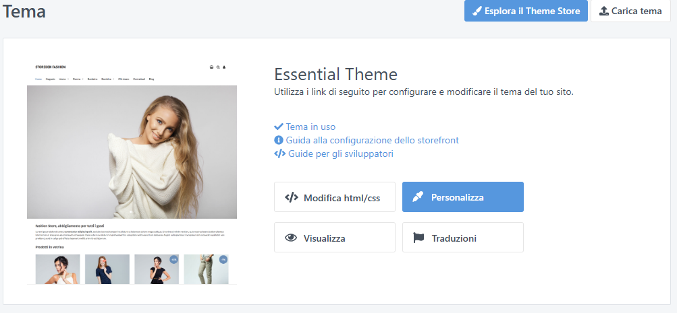677x313 pixels.
Task: Click the Visualizza button text
Action: (x=324, y=238)
